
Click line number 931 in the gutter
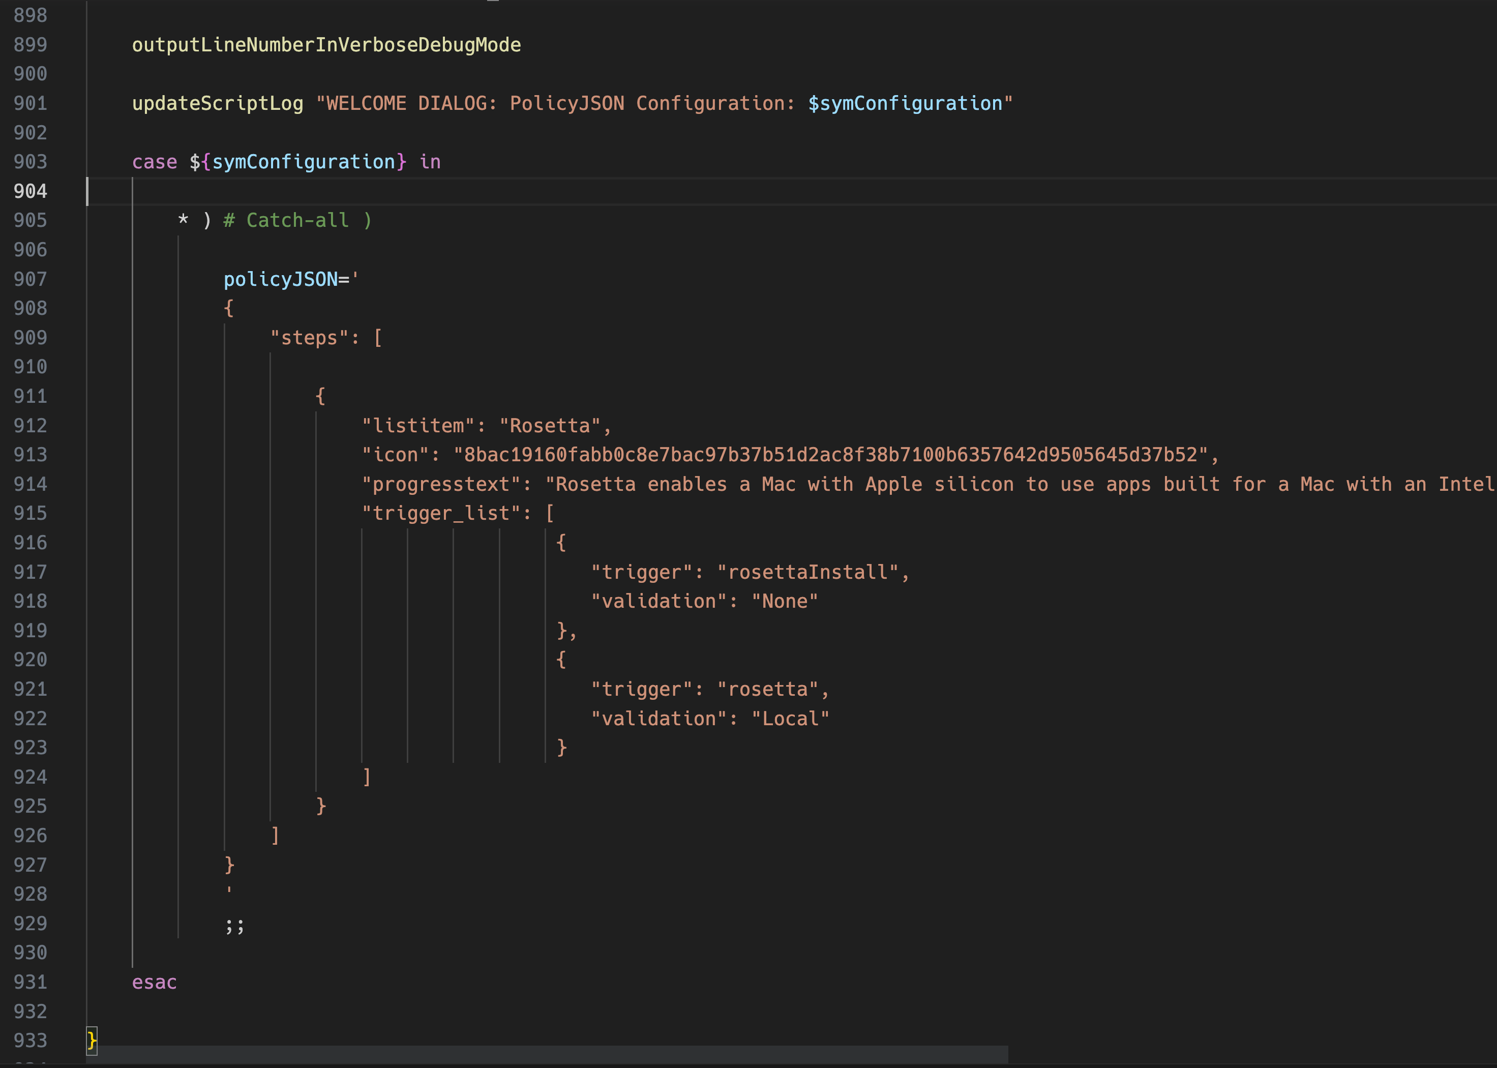(x=30, y=982)
